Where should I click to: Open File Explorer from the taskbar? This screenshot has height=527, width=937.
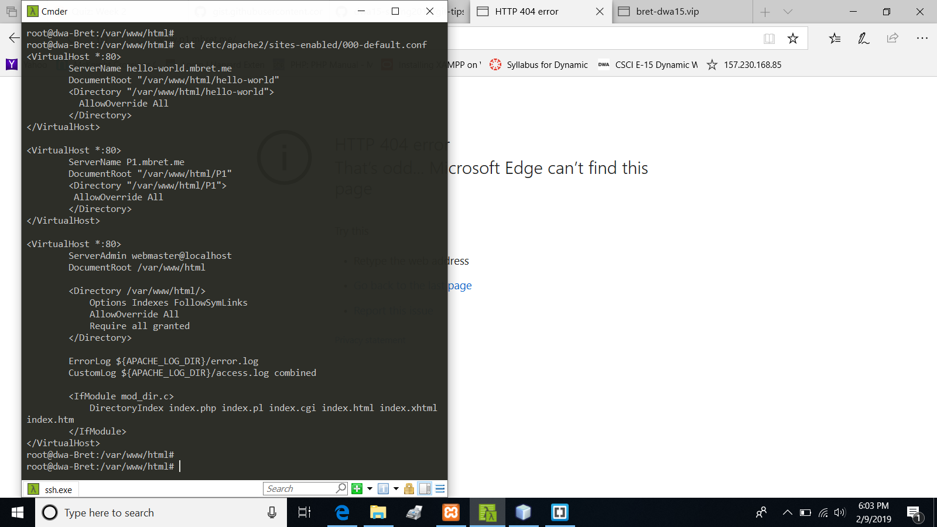click(x=378, y=512)
